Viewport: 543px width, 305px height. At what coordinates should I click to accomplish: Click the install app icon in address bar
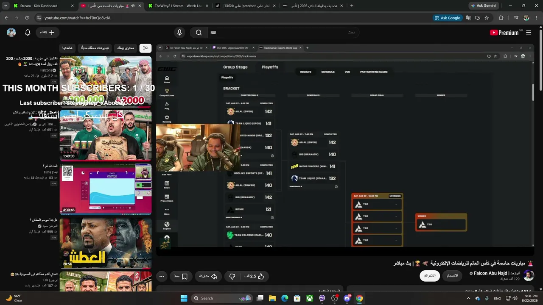(x=478, y=18)
